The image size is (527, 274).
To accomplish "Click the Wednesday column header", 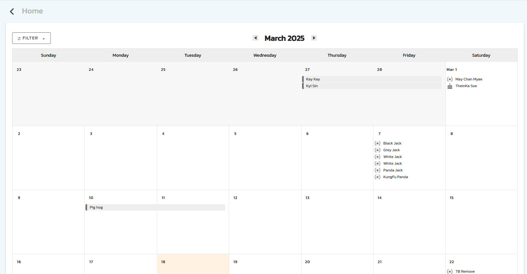I will (x=265, y=55).
